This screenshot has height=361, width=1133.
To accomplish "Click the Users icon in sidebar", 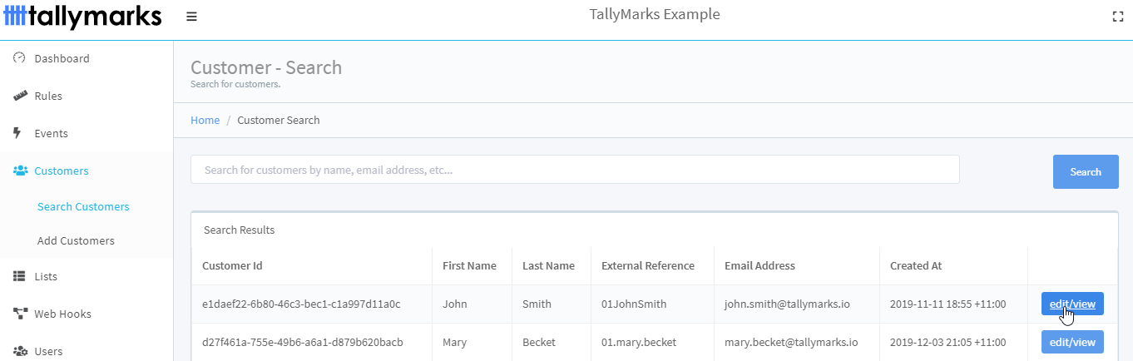I will click(21, 351).
